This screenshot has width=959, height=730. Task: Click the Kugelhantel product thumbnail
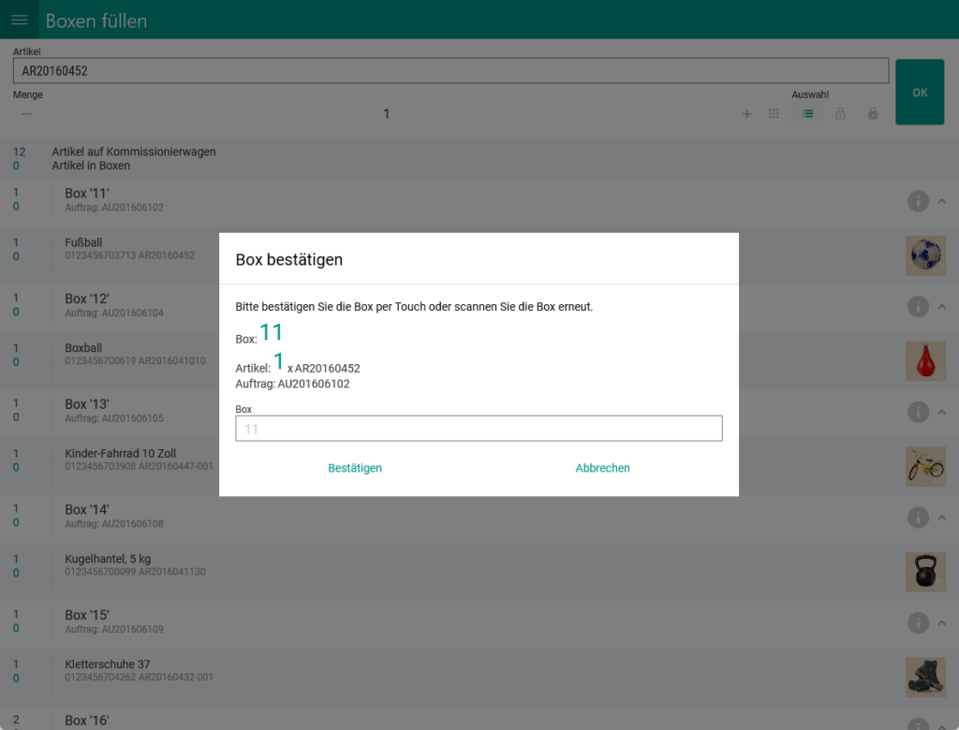coord(925,571)
